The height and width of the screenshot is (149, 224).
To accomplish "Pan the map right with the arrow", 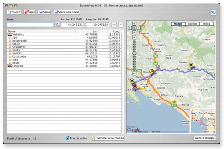I will point(138,28).
